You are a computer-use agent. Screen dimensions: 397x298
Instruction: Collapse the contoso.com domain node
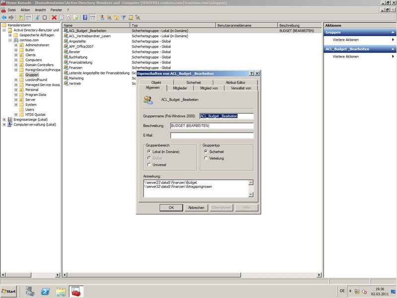(x=10, y=40)
